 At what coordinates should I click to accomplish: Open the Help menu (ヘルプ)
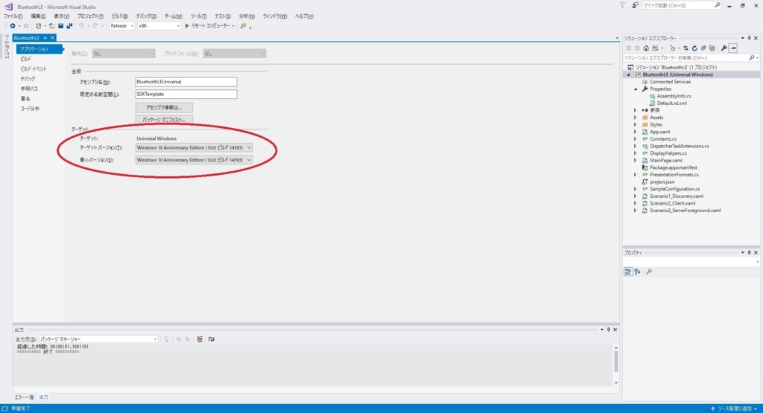(304, 16)
